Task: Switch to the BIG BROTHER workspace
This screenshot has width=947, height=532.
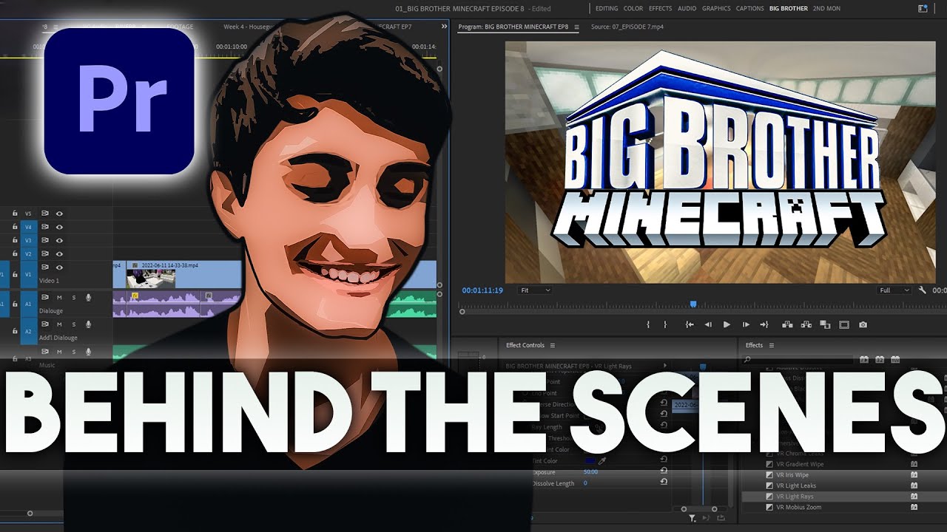Action: tap(789, 8)
